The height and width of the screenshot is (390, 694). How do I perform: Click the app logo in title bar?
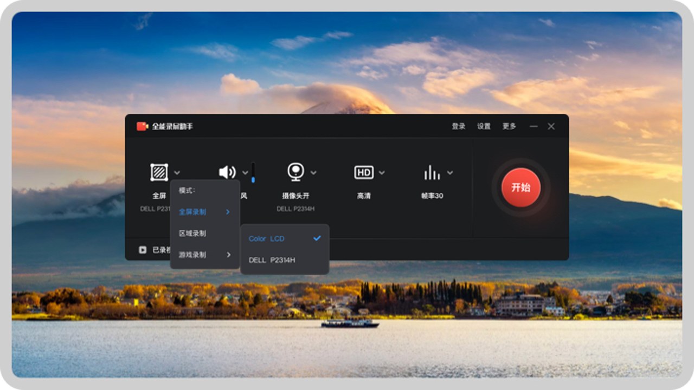point(143,126)
